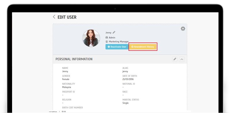The image size is (230, 113).
Task: Click the alias value jenny
Action: [x=125, y=72]
